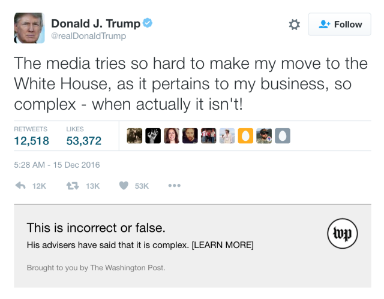Follow Donald J. Trump

(x=340, y=25)
